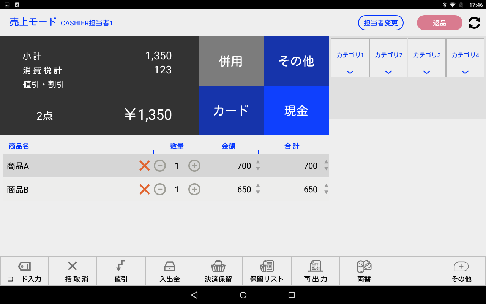Tap the Android back button
The height and width of the screenshot is (304, 486).
[194, 295]
